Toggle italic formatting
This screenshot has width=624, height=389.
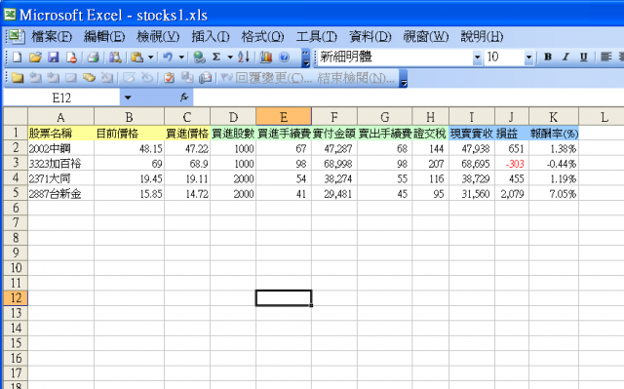[565, 58]
